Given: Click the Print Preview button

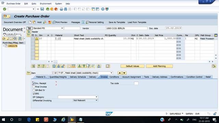Looking at the screenshot, I should point(60,22).
